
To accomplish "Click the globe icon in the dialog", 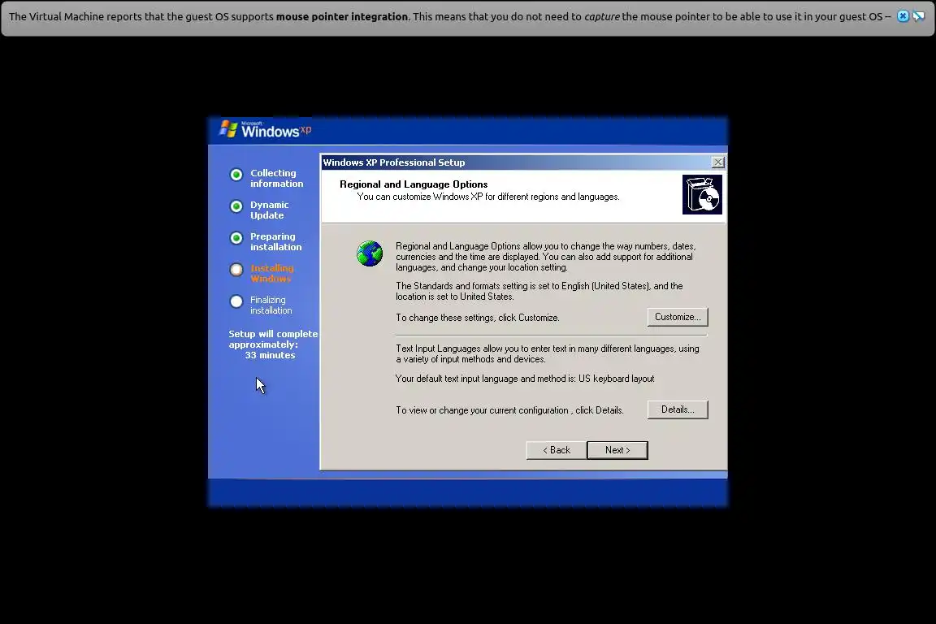I will click(370, 253).
